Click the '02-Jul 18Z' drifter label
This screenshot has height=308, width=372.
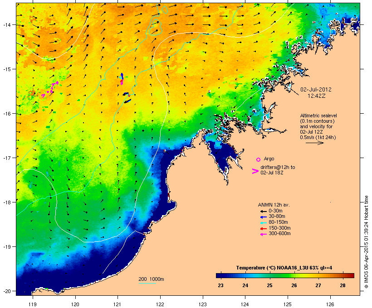click(x=272, y=173)
